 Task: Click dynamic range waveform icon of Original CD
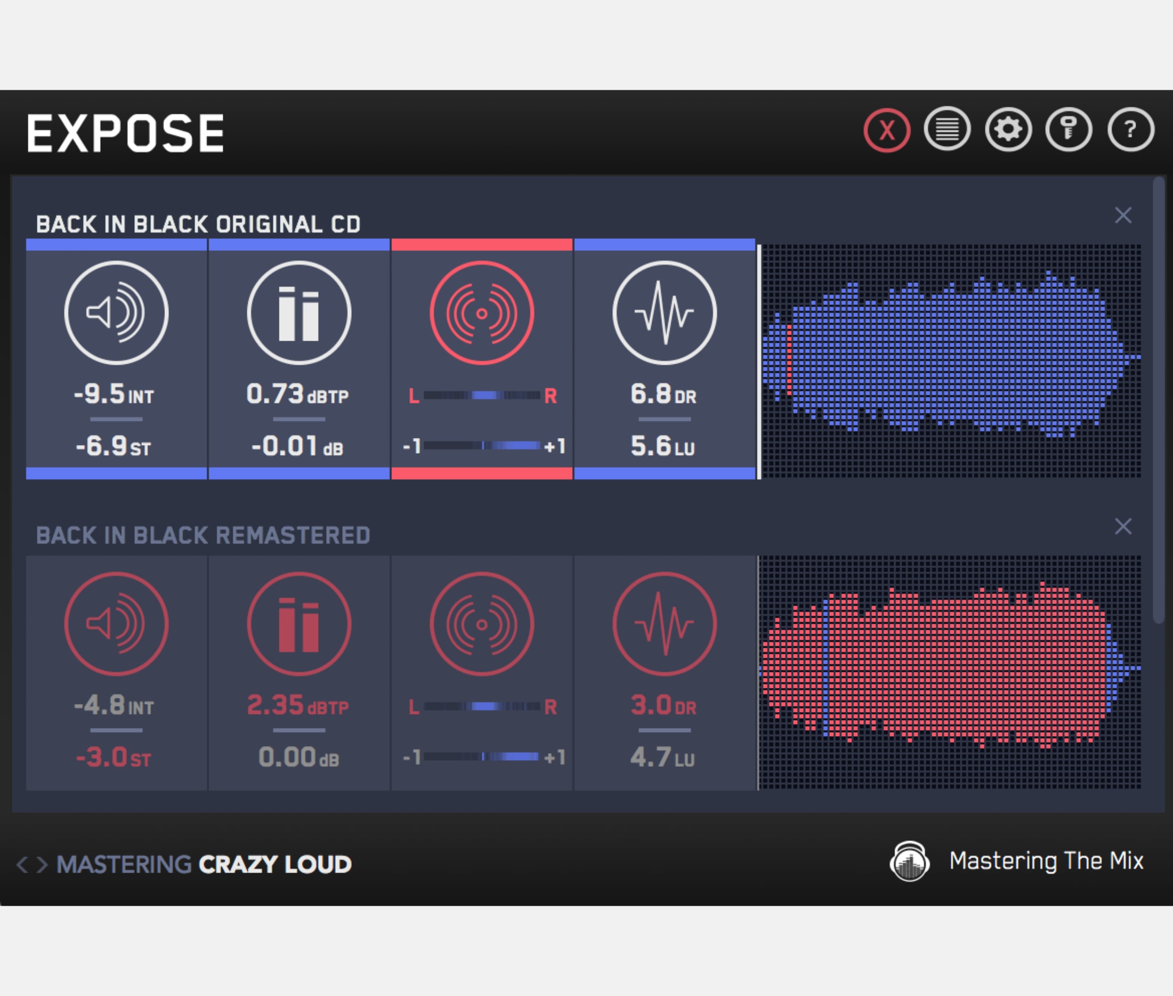tap(664, 312)
